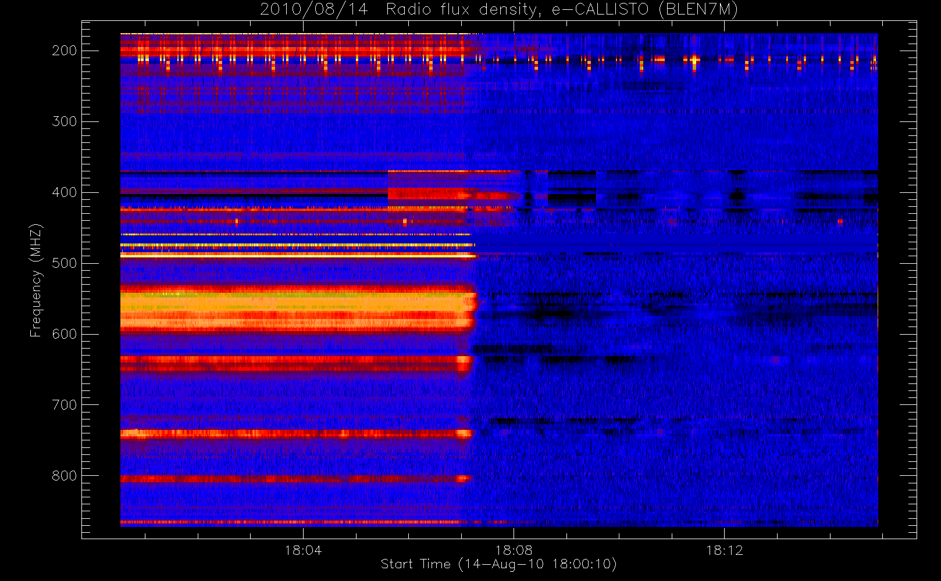Click the 18:08 time tick label
This screenshot has height=581, width=941.
514,550
